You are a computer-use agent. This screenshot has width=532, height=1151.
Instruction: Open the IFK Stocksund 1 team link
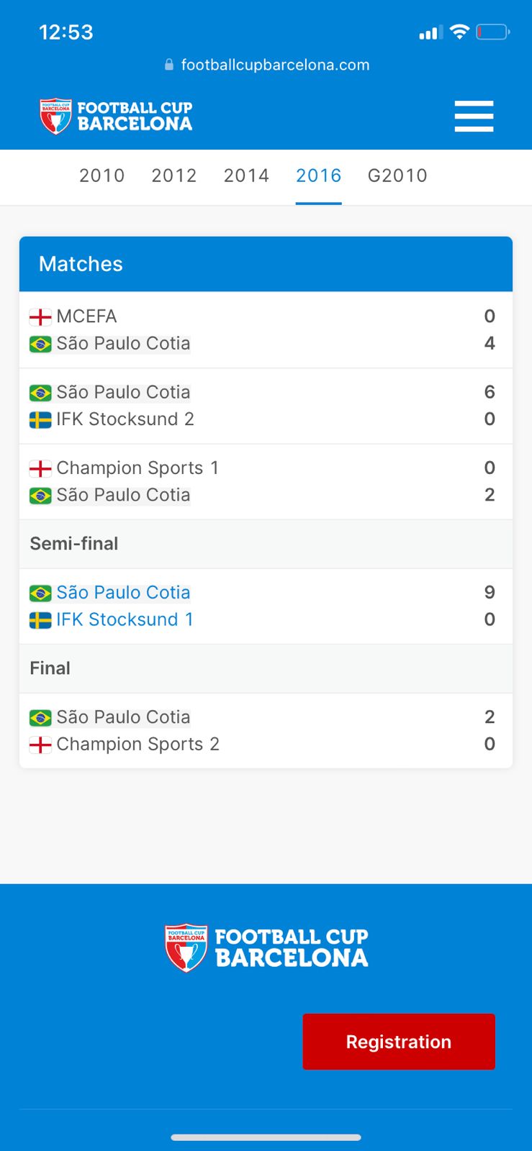tap(125, 619)
